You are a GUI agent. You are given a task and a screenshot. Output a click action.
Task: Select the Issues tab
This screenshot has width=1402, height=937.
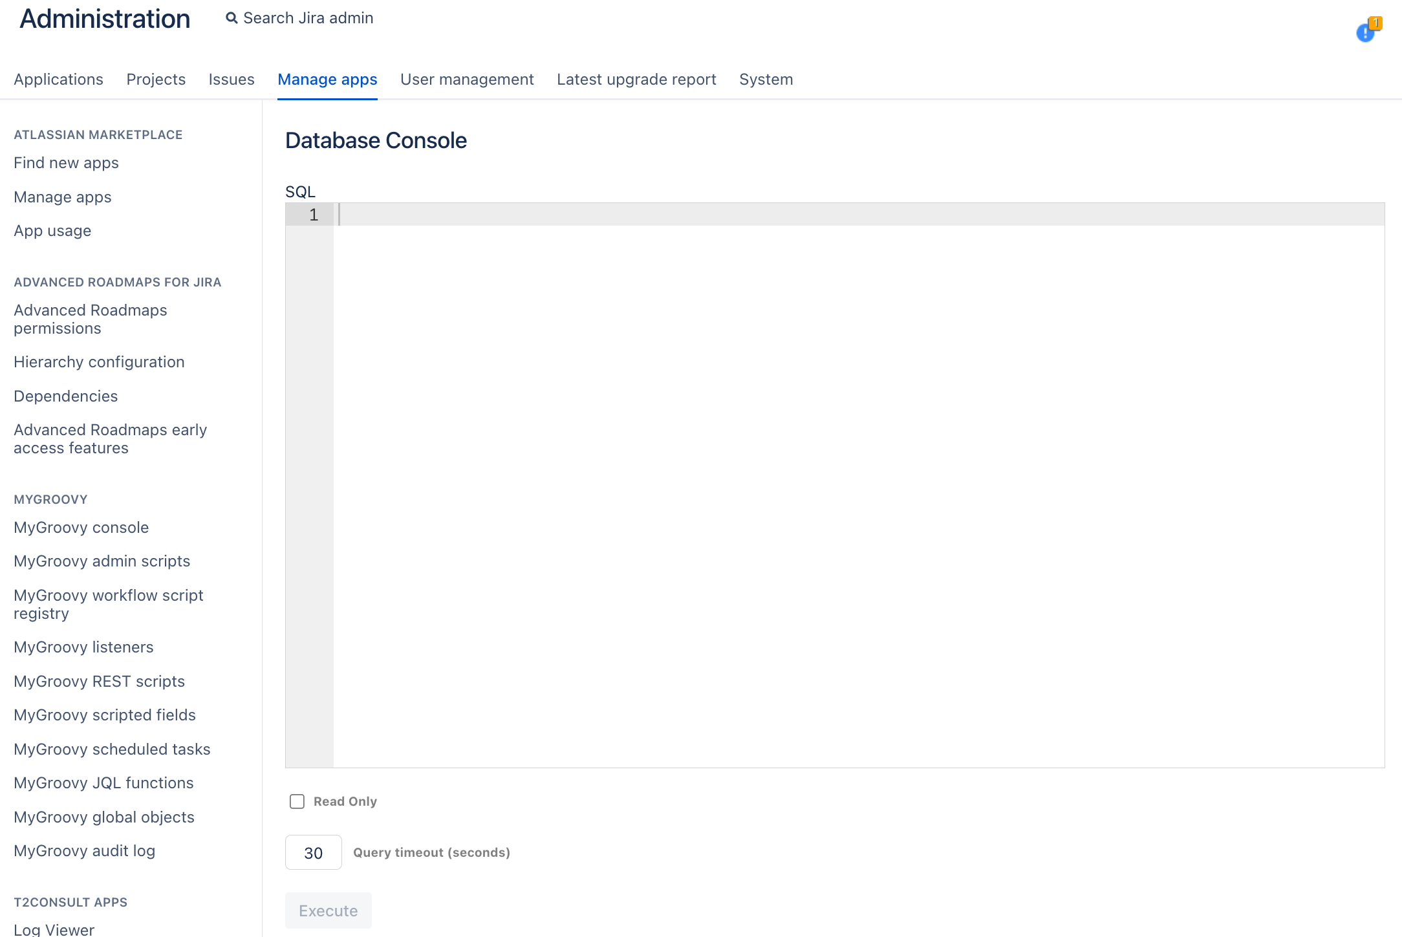[231, 79]
